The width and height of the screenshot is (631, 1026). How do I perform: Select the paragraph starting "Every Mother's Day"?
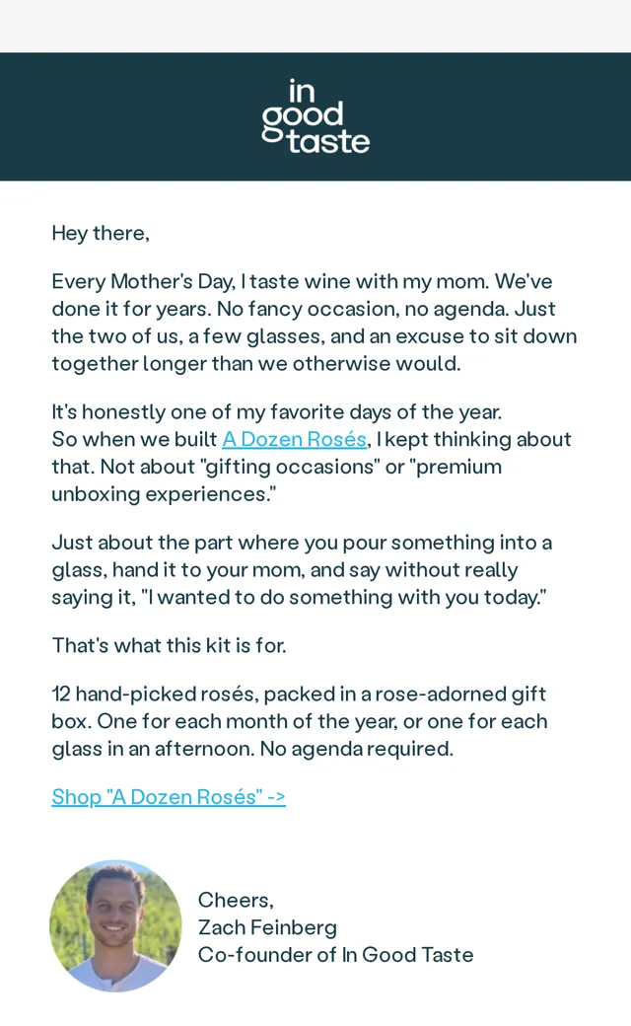(x=315, y=323)
